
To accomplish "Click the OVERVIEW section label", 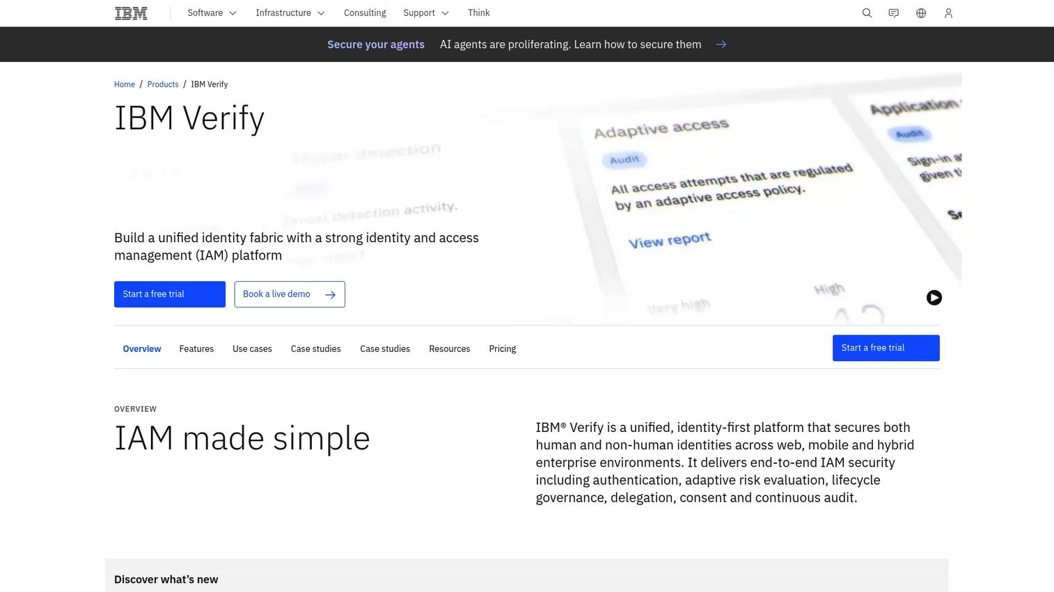I will coord(135,409).
